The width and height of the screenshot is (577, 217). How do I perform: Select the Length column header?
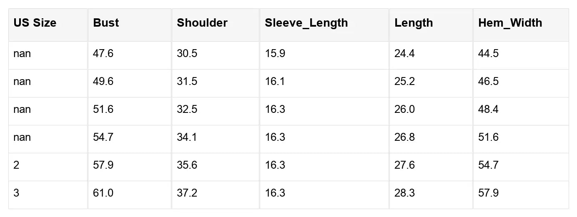pos(414,23)
